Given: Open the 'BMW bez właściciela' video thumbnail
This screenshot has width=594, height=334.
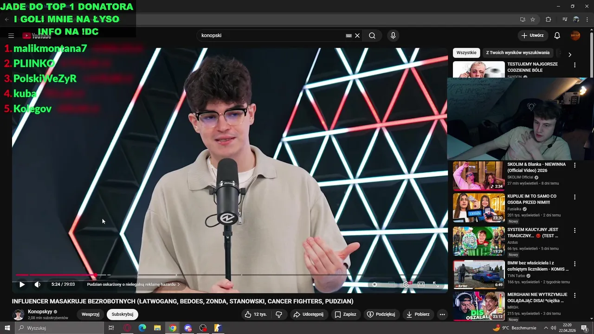Looking at the screenshot, I should pyautogui.click(x=478, y=274).
